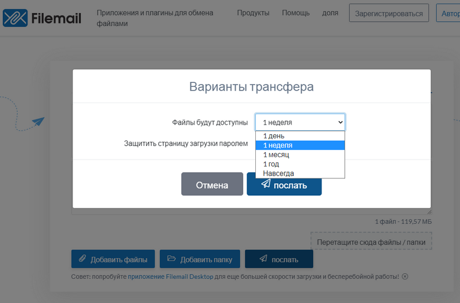Select 1 год availability option
460x303 pixels.
click(300, 164)
